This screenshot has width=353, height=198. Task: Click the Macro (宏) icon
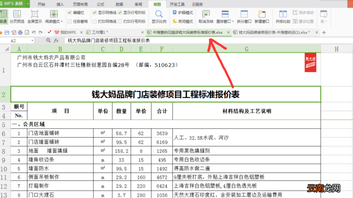[323, 14]
